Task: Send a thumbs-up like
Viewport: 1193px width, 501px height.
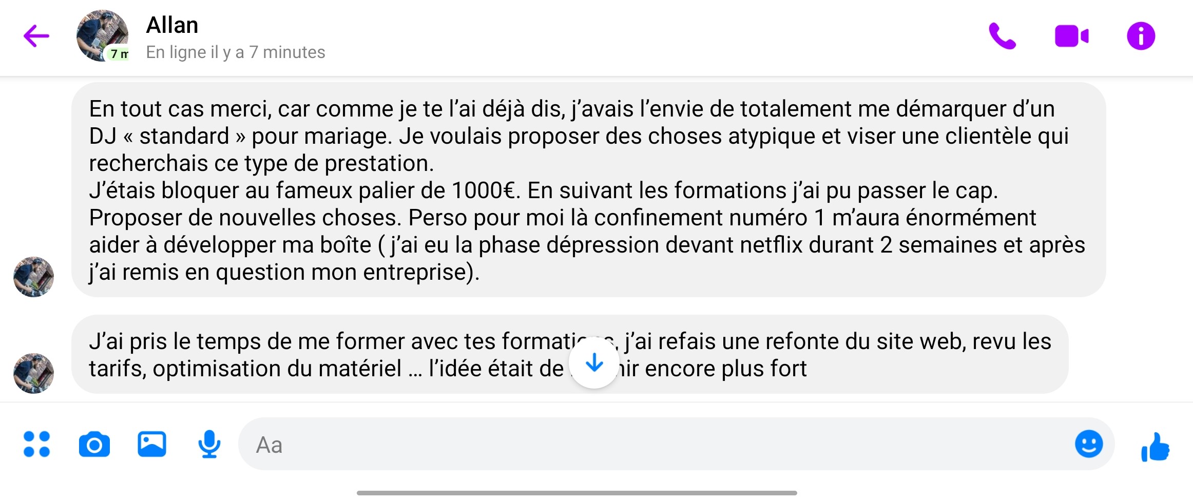Action: pyautogui.click(x=1155, y=447)
